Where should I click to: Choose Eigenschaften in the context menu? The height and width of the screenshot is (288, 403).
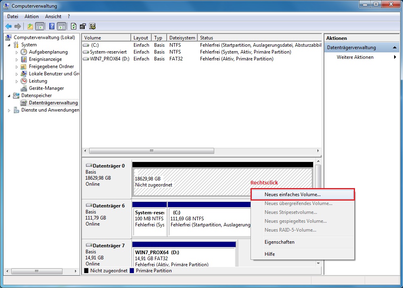click(x=303, y=242)
